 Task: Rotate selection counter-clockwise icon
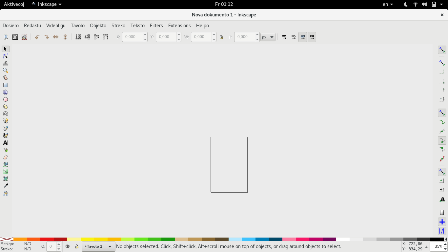pyautogui.click(x=37, y=37)
